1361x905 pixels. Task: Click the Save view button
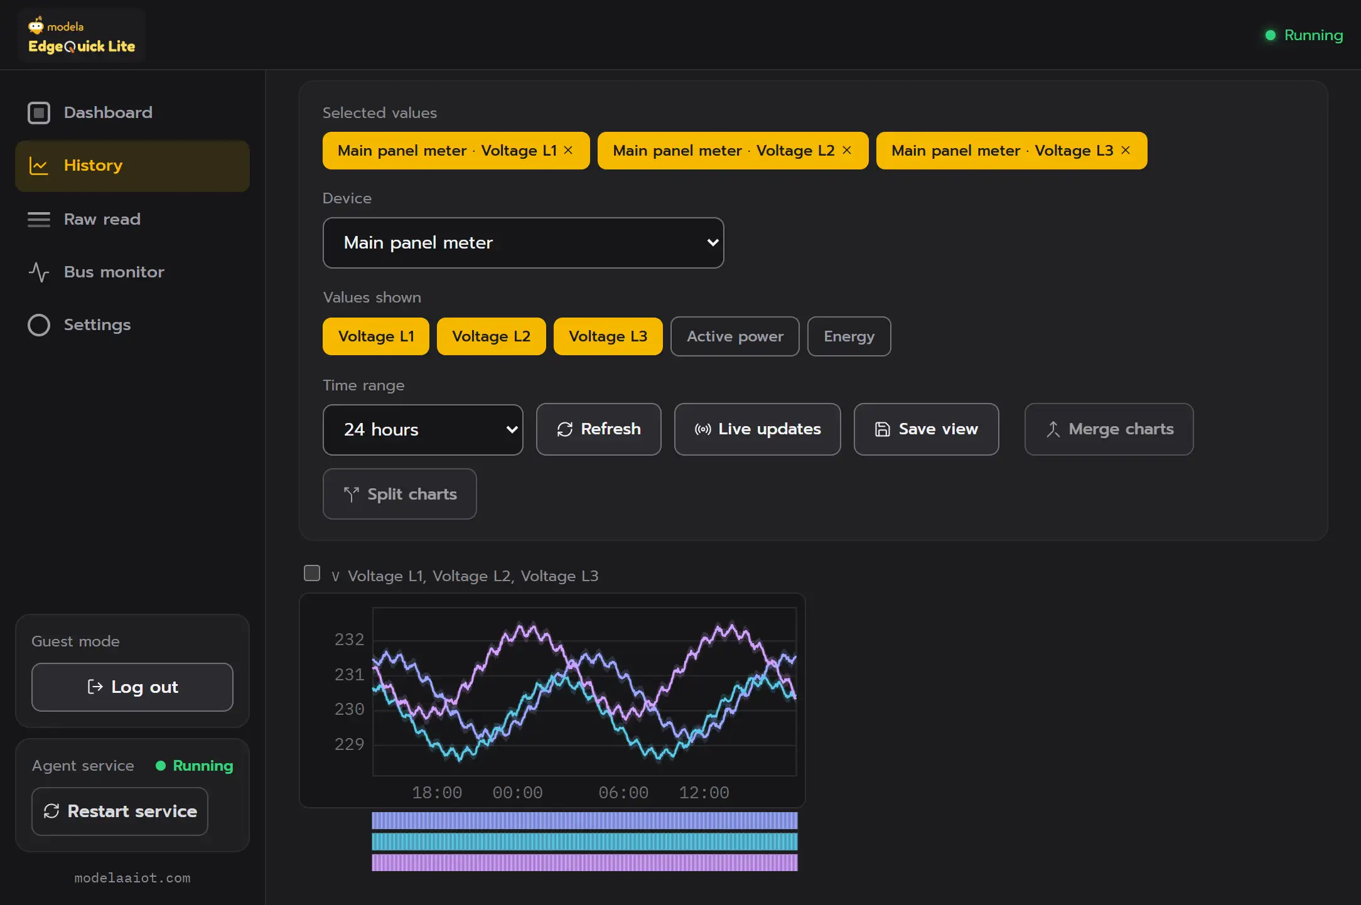927,429
